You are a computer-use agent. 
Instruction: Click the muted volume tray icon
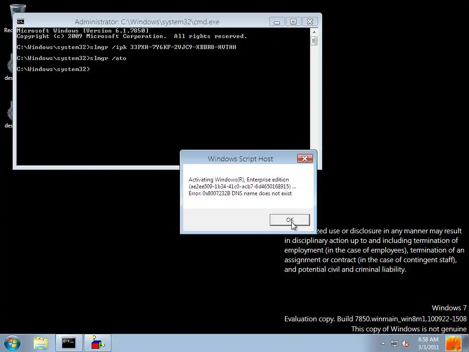point(405,343)
